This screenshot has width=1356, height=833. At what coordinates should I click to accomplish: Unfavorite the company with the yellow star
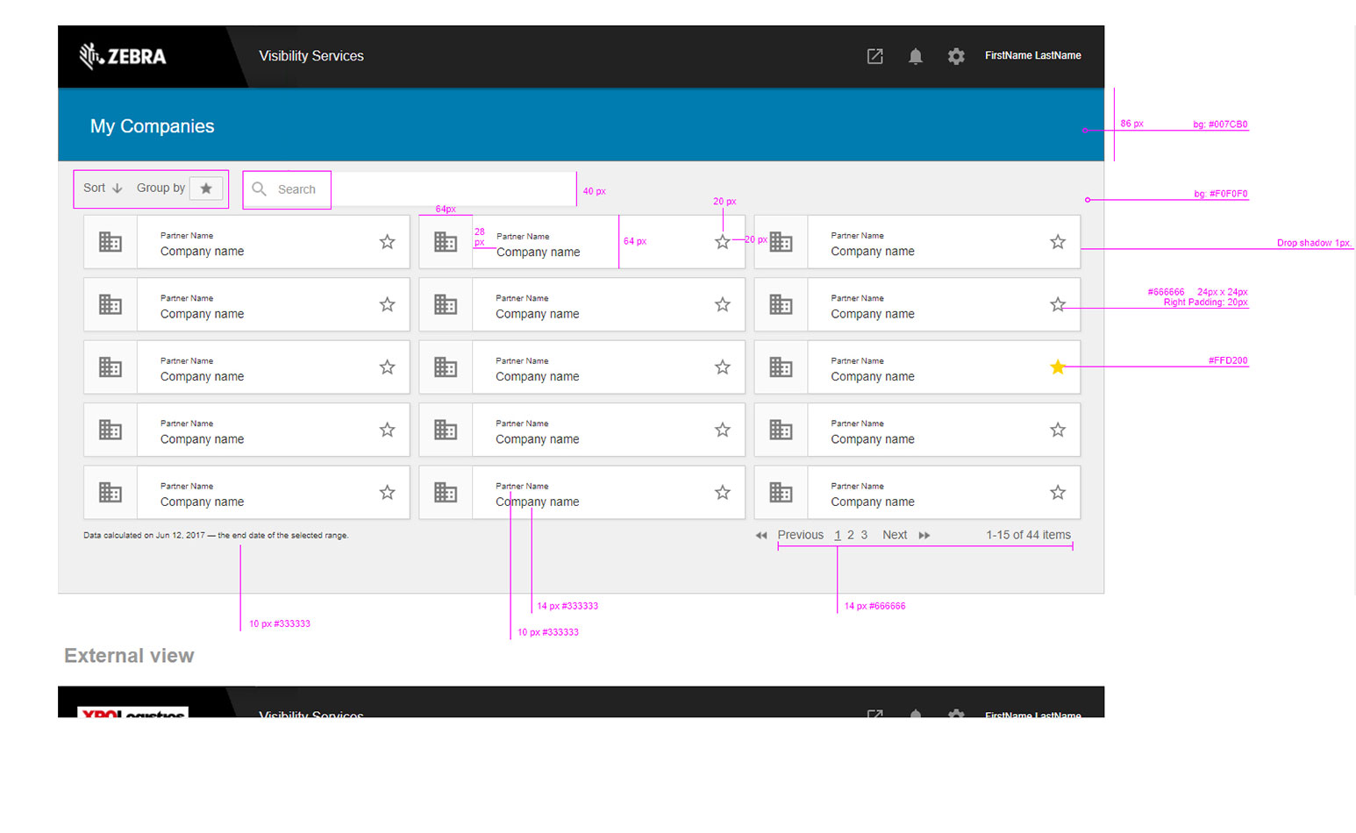[x=1058, y=367]
